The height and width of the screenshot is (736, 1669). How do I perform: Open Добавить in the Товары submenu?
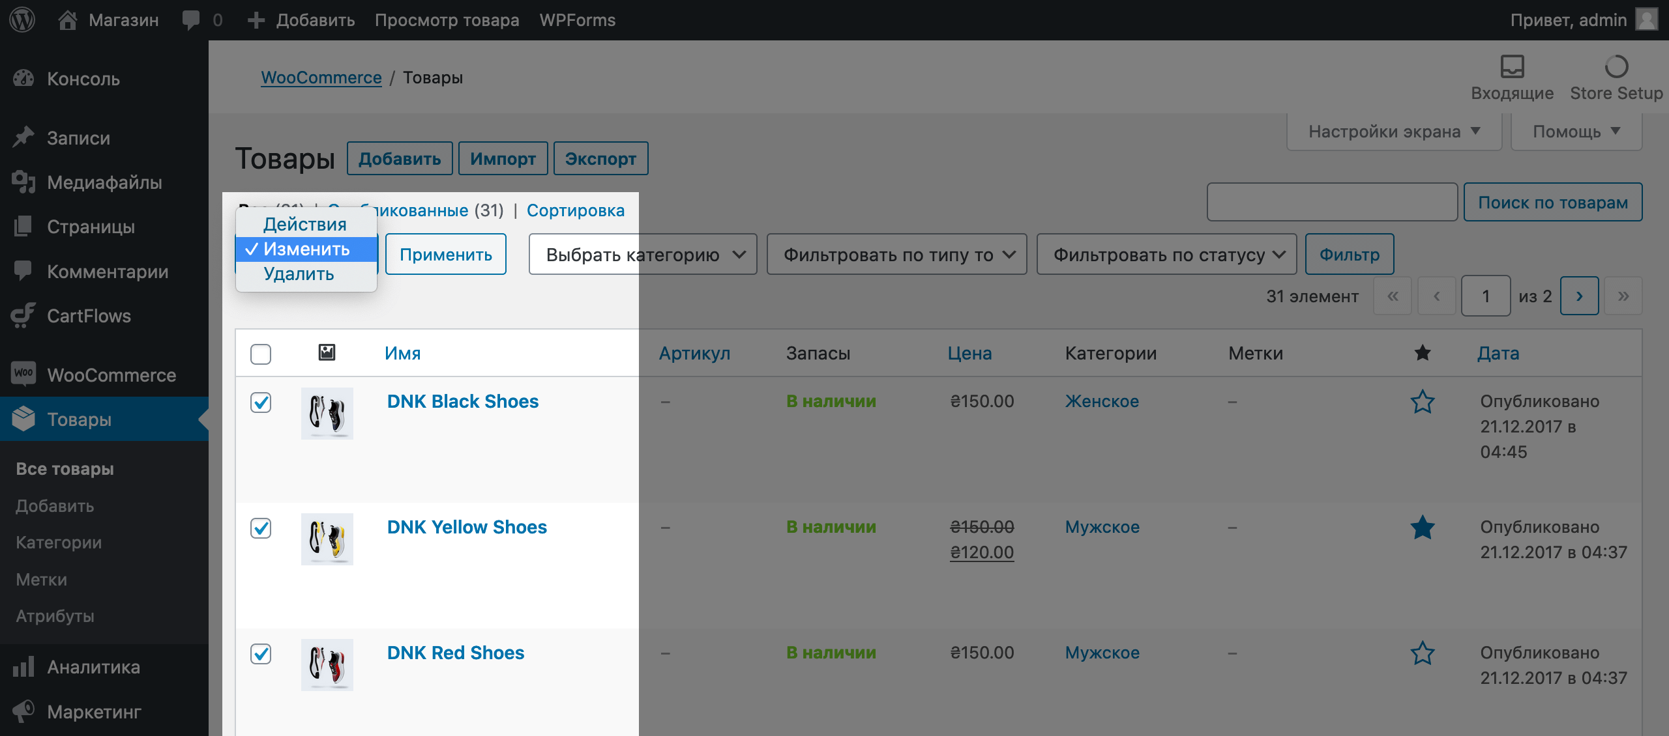pos(55,506)
